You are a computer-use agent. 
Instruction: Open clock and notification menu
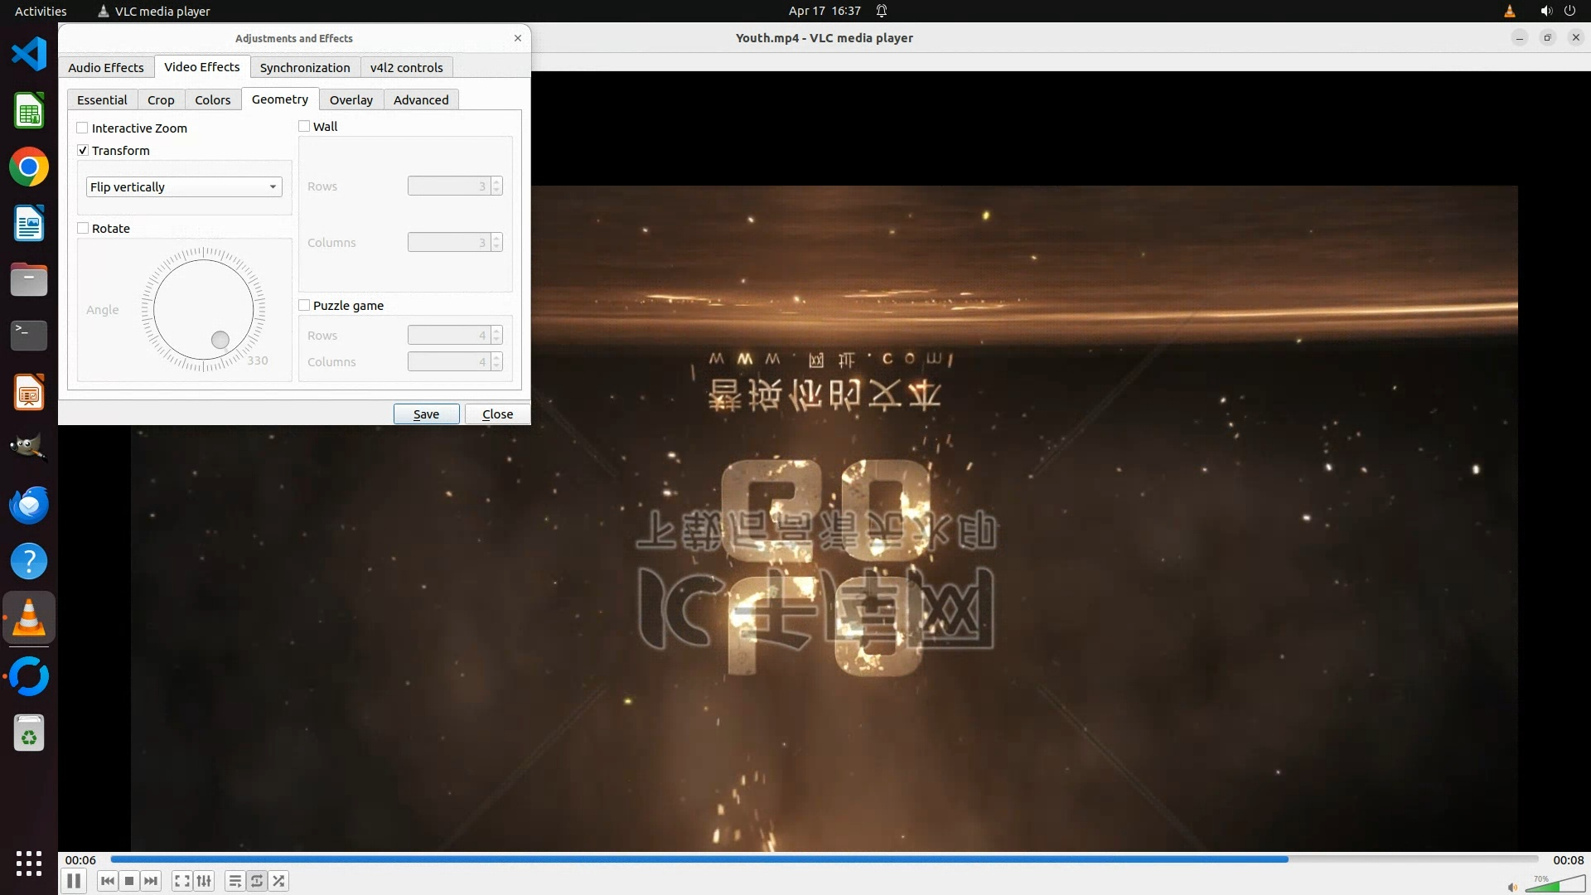pos(825,11)
